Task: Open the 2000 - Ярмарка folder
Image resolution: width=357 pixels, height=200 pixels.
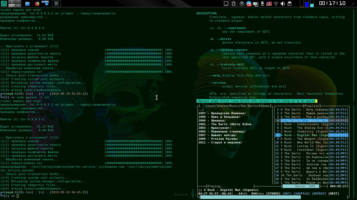Action: coord(212,121)
